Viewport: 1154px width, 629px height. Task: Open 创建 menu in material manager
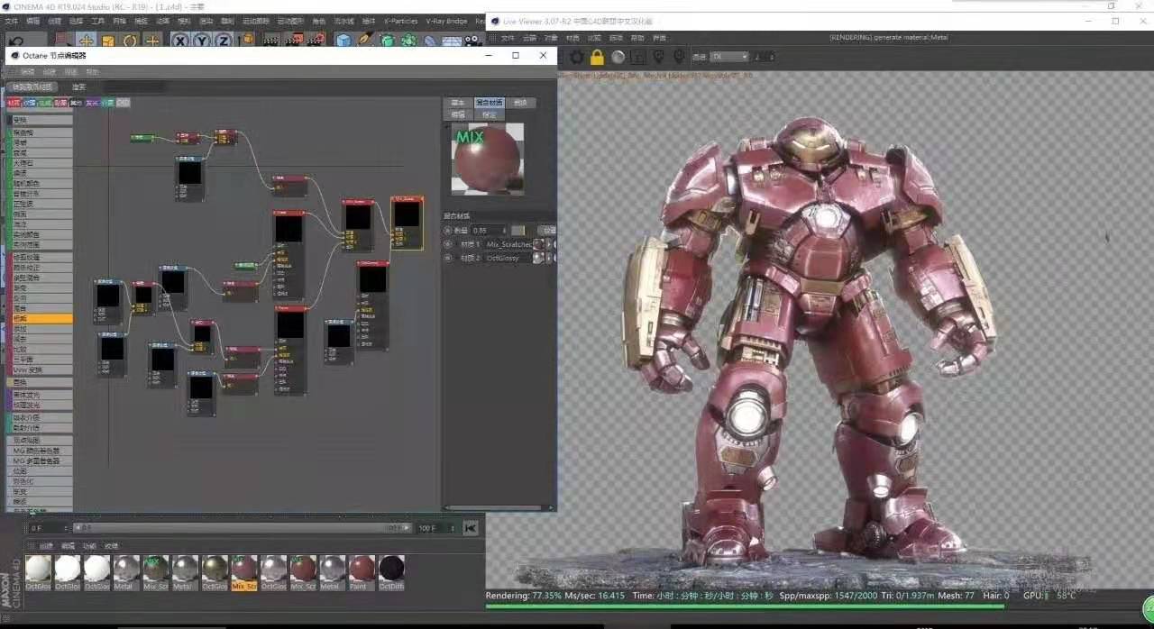pos(46,546)
